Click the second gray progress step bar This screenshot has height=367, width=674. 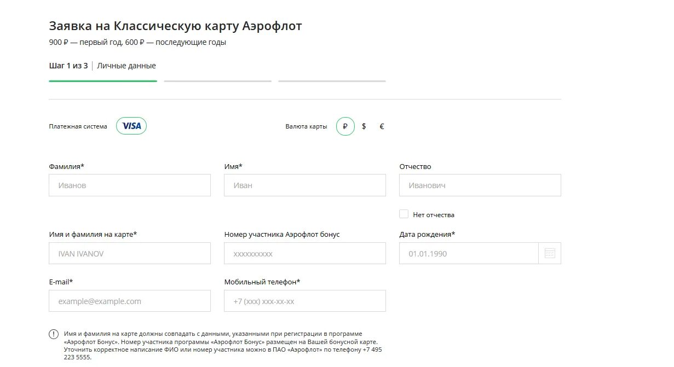[217, 81]
